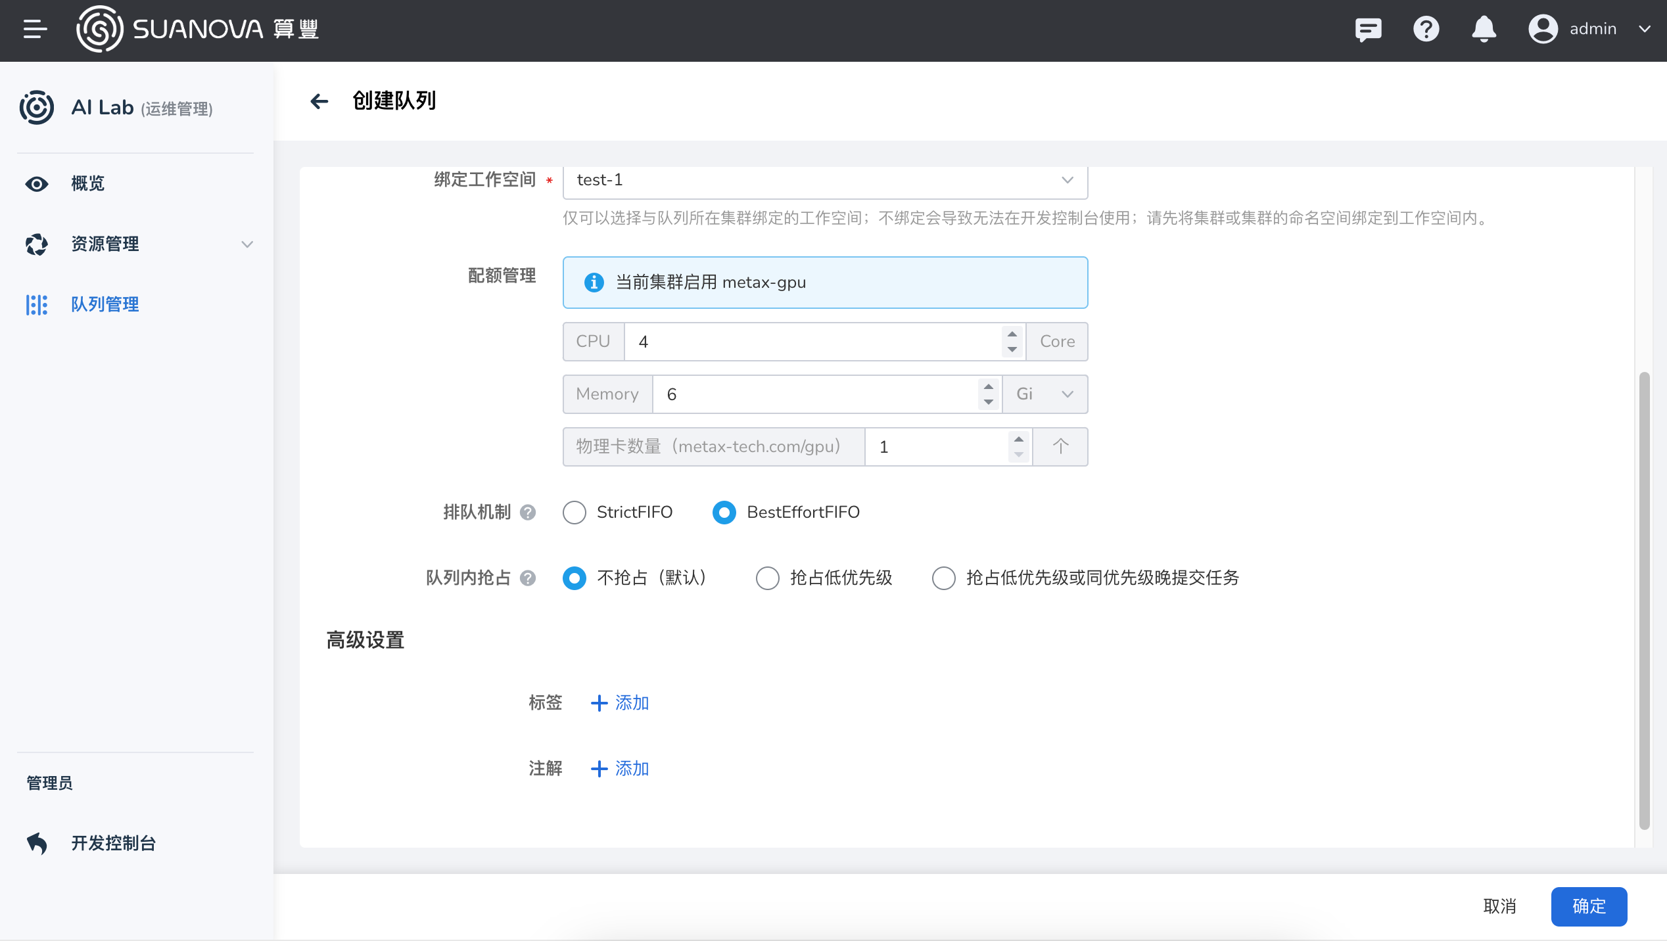The height and width of the screenshot is (941, 1667).
Task: Select 抢占低优先级或同优先级晚提交任务 radio option
Action: click(x=943, y=578)
